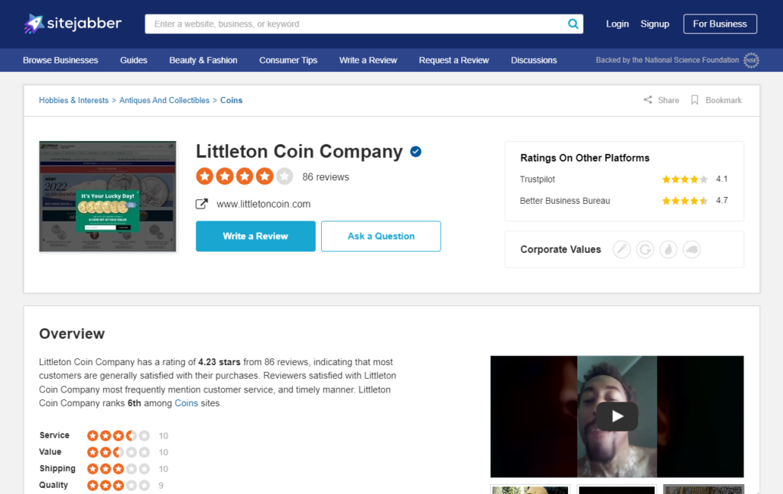Image resolution: width=783 pixels, height=494 pixels.
Task: Open Beauty & Fashion menu item
Action: 203,60
